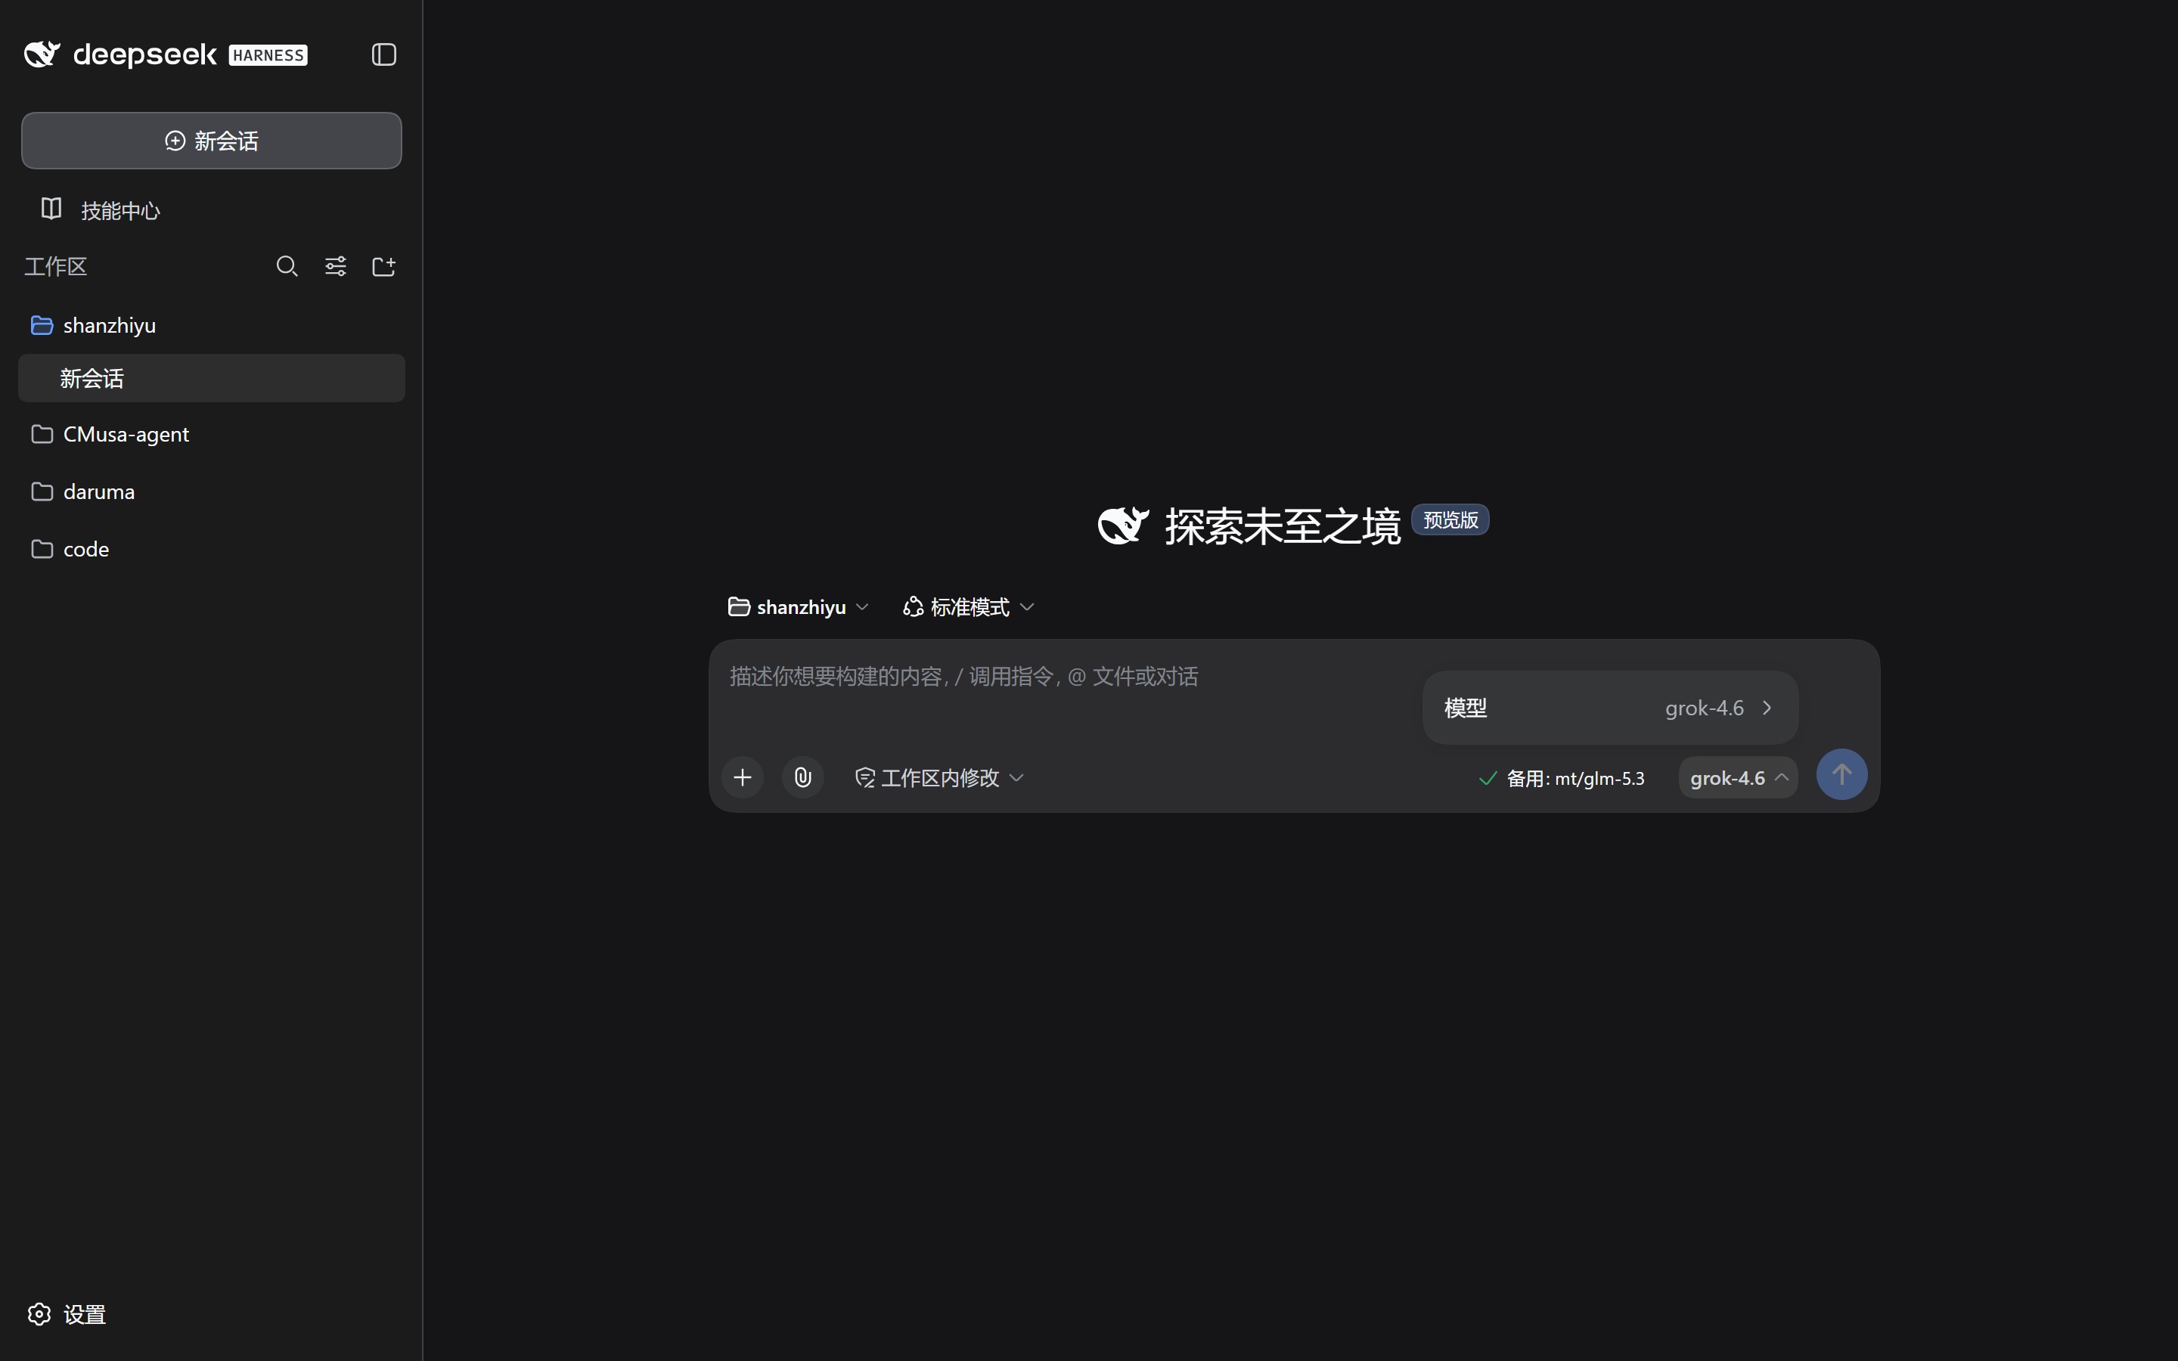Click the deepseek whale logo in sidebar
2178x1361 pixels.
click(42, 54)
